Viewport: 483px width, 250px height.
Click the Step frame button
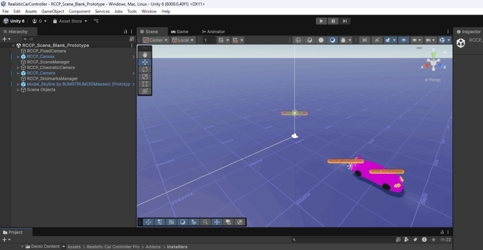pos(345,21)
